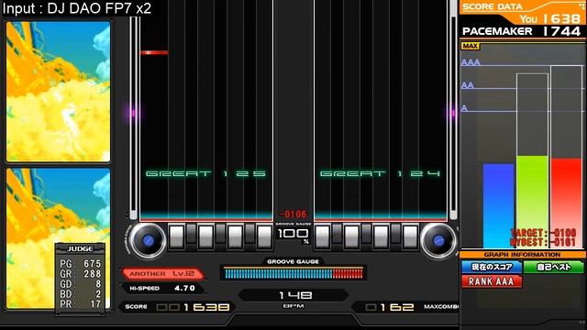Click the PACEMAKER 1744 score line
The width and height of the screenshot is (587, 330).
pyautogui.click(x=522, y=31)
